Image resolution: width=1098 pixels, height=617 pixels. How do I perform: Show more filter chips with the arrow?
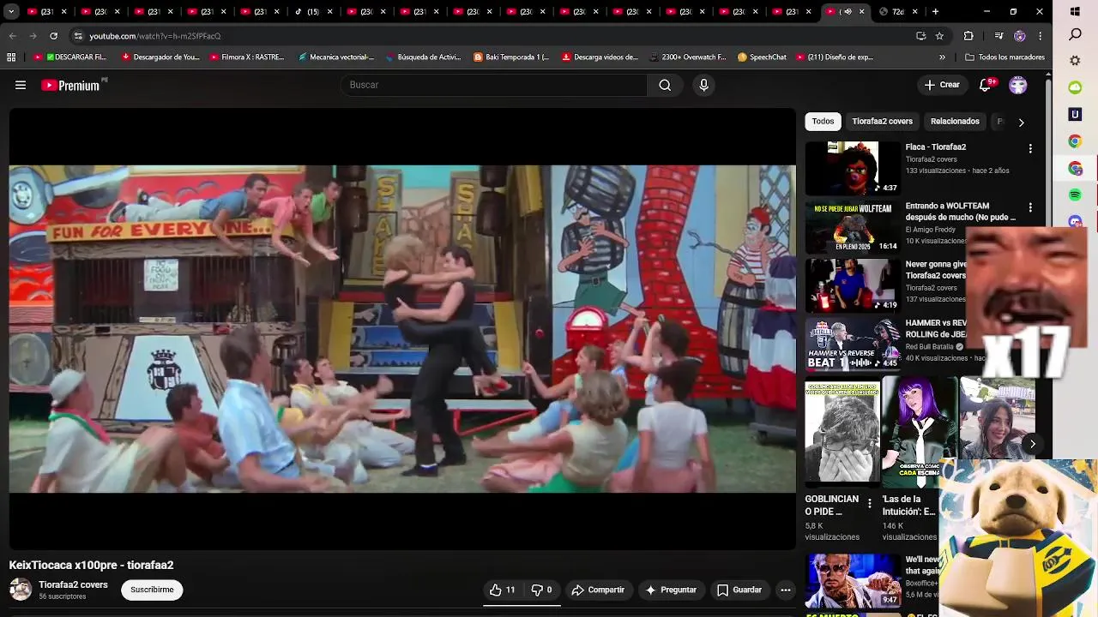click(1021, 122)
